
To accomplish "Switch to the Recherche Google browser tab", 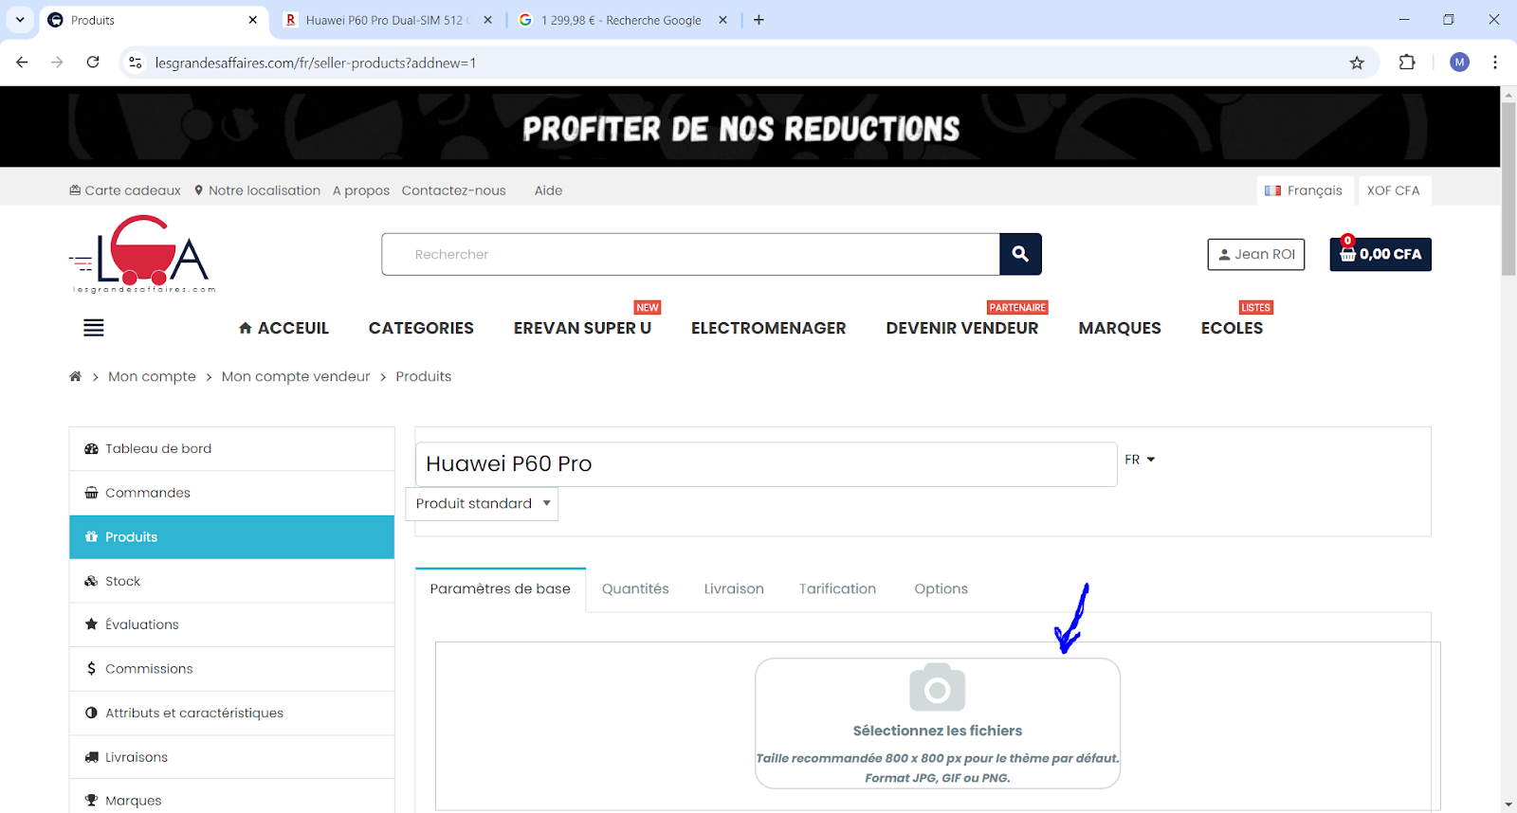I will (x=621, y=20).
